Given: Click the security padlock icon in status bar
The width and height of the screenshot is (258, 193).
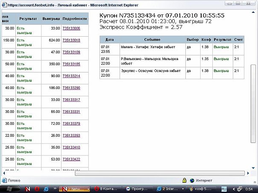Looking at the screenshot, I should 185,180.
